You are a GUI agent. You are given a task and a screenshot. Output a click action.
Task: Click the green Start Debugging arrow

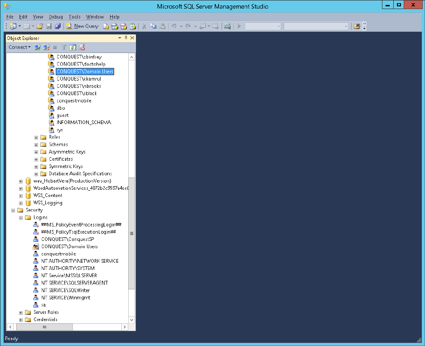239,26
